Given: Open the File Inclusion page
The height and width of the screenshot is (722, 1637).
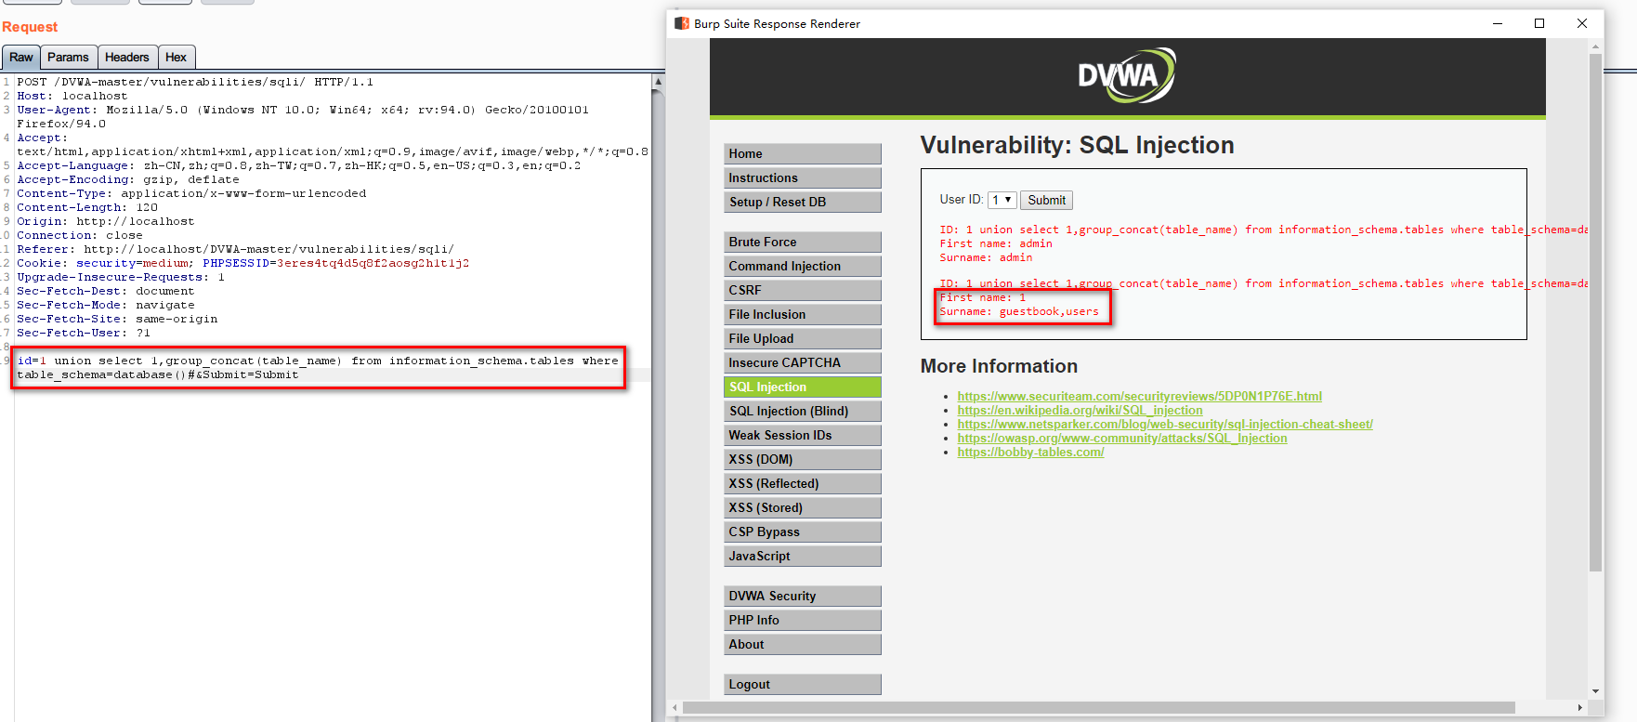Looking at the screenshot, I should pos(803,315).
